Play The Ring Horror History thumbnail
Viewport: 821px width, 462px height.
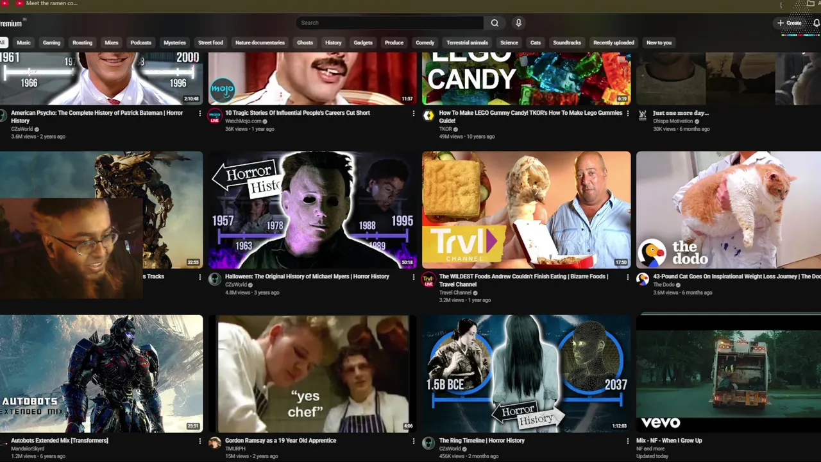[x=526, y=373]
